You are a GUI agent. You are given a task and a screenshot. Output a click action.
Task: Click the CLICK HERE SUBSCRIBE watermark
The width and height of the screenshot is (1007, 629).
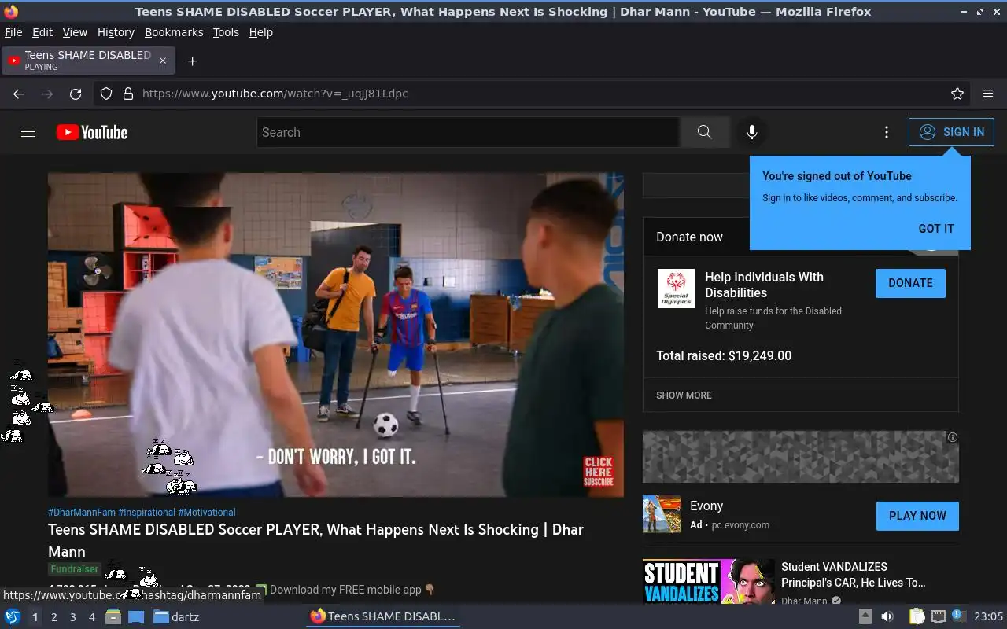[x=598, y=472]
